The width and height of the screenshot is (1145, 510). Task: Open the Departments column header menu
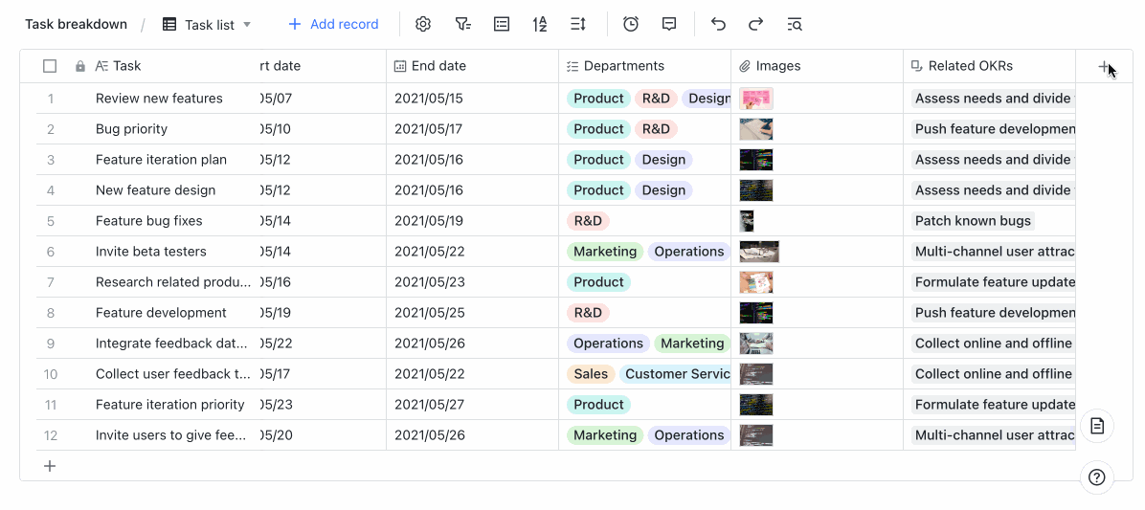(624, 66)
